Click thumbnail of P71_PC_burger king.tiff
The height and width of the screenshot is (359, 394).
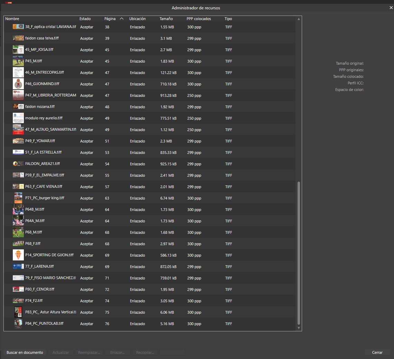(x=18, y=198)
